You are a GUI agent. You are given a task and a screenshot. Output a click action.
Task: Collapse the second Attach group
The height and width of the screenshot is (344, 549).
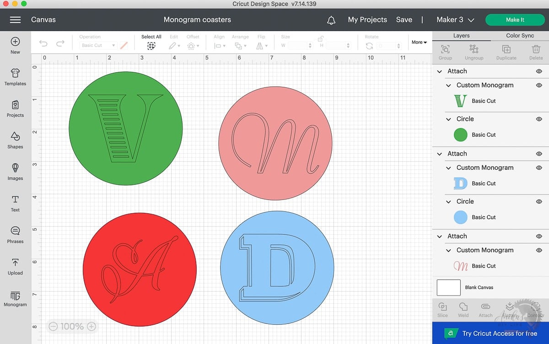[x=440, y=154]
